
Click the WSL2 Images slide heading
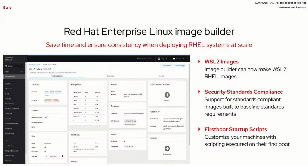point(221,62)
